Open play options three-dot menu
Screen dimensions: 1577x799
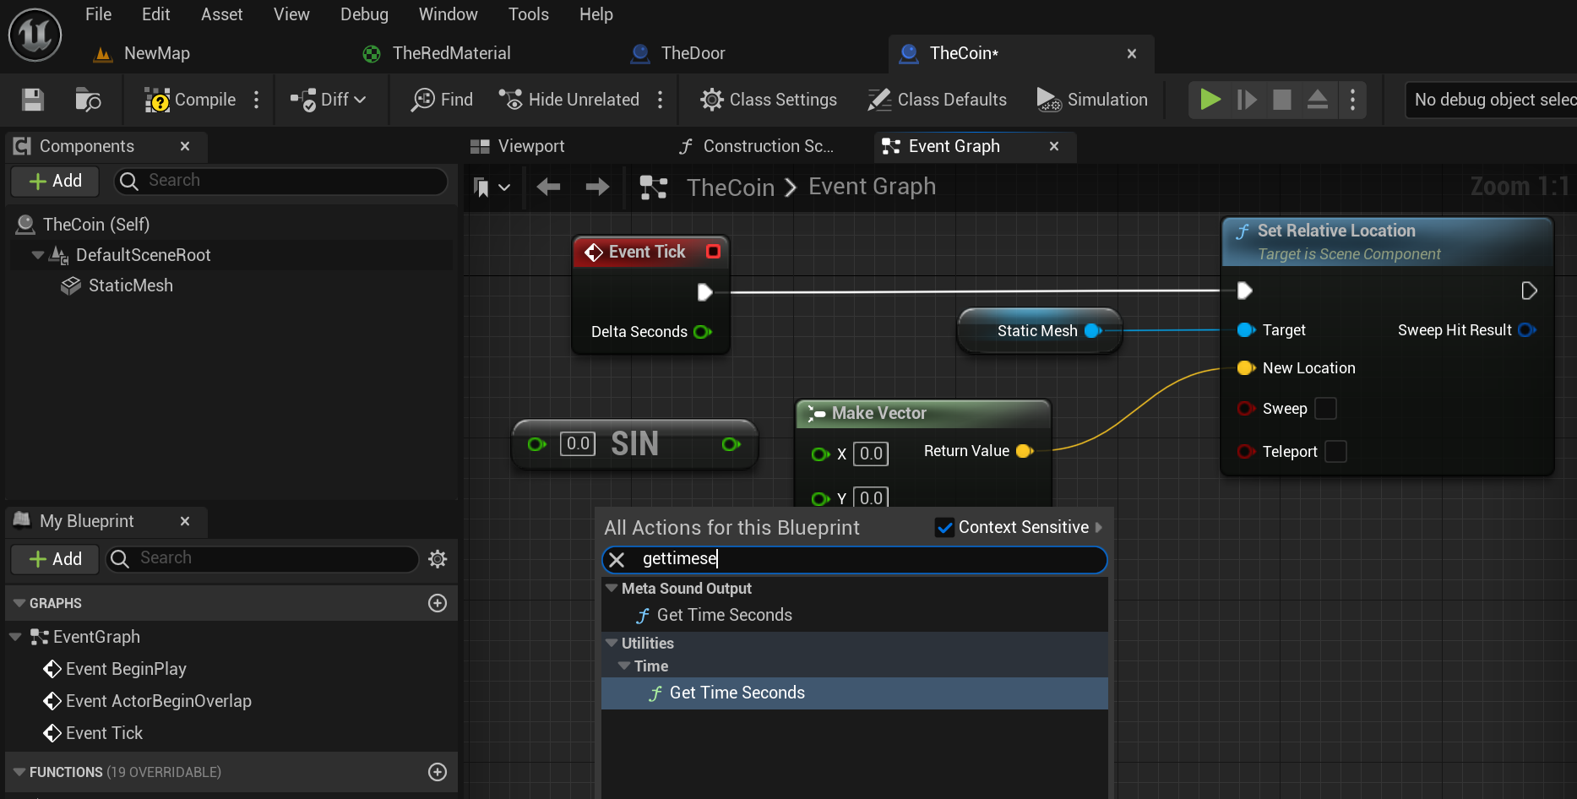tap(1353, 100)
